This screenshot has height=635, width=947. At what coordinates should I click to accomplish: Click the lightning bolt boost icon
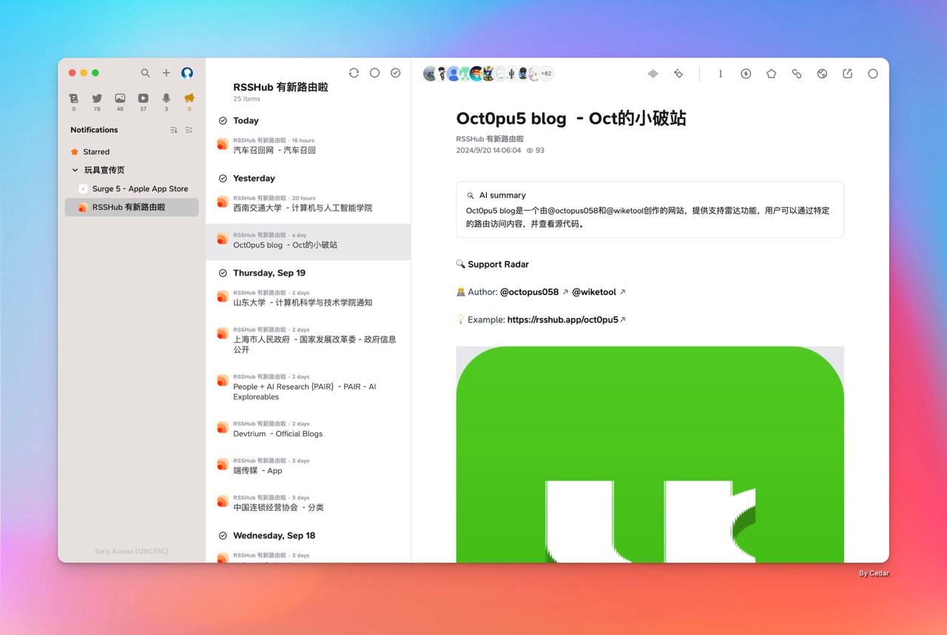tap(746, 73)
